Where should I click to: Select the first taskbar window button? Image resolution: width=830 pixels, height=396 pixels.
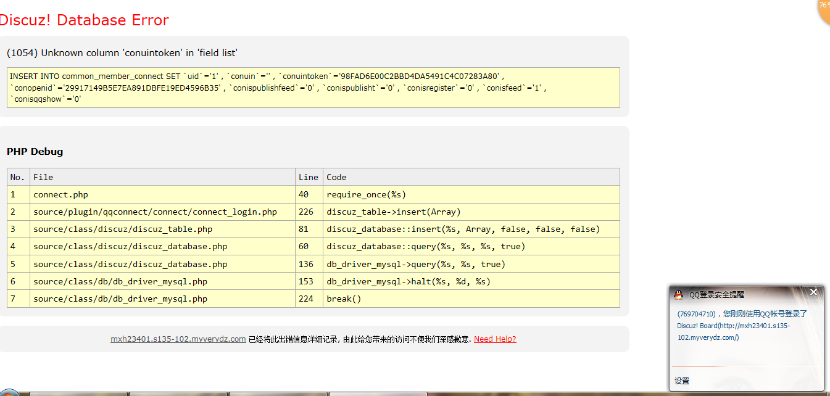(78, 394)
